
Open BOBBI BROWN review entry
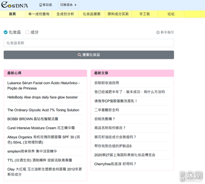33,119
